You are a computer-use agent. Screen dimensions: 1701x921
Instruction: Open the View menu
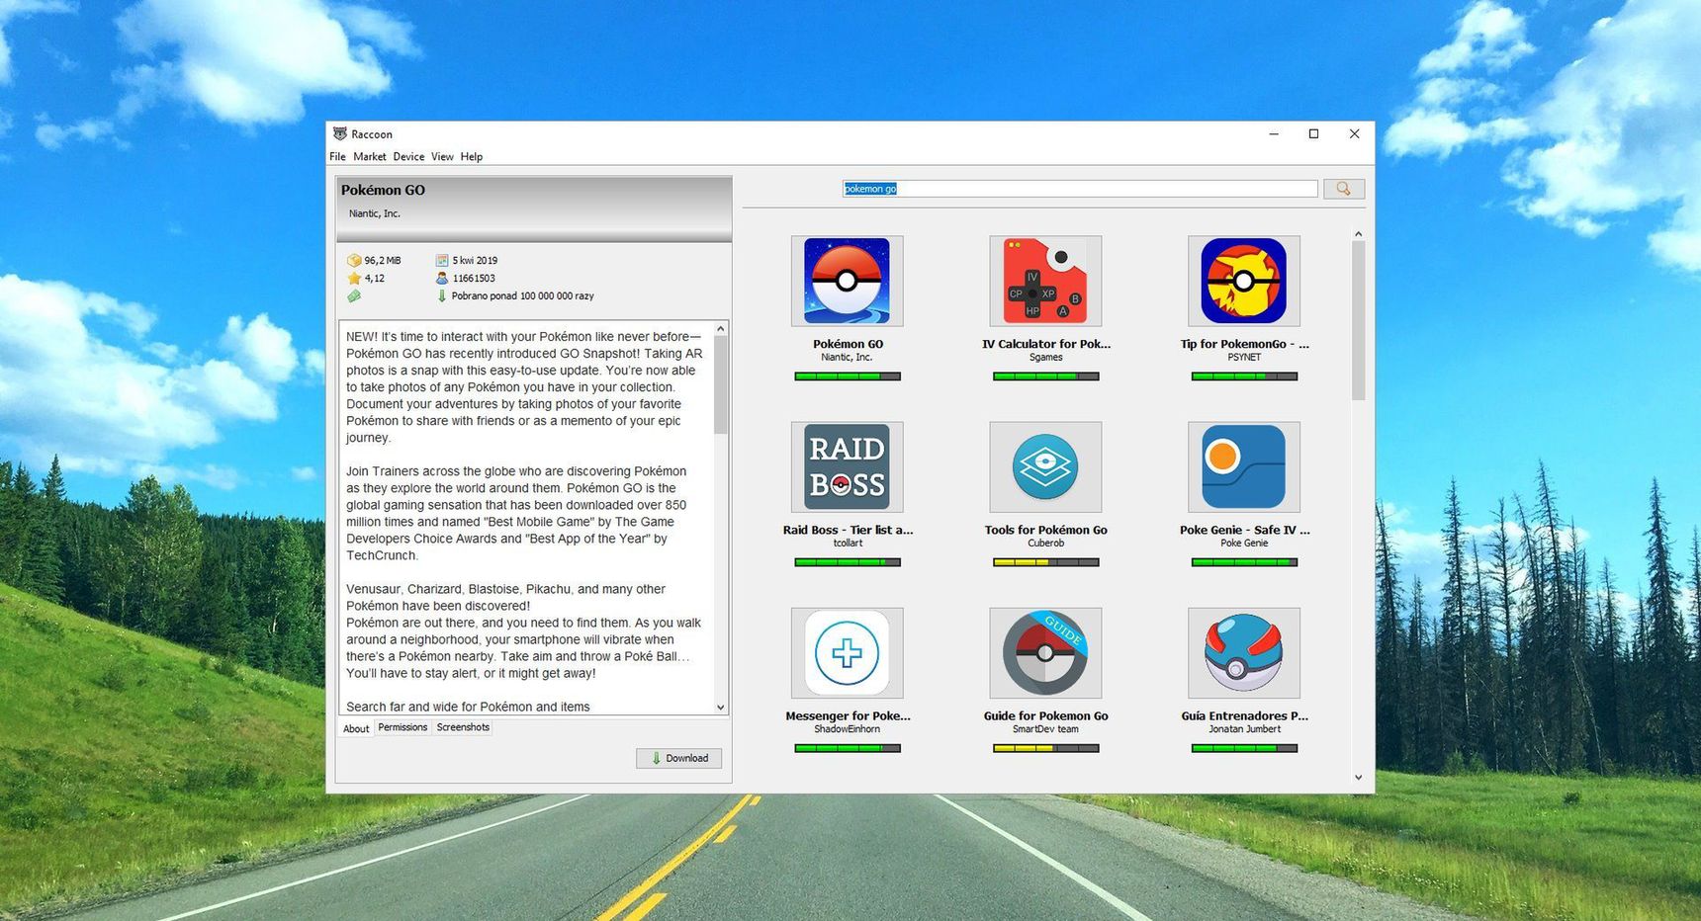tap(442, 156)
